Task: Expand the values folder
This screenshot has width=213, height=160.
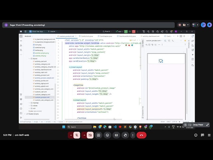Action: click(29, 106)
